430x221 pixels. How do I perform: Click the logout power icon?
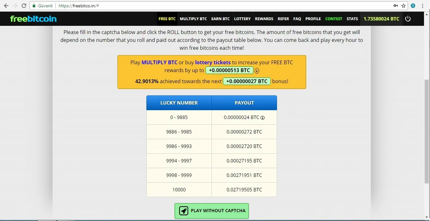tap(408, 19)
